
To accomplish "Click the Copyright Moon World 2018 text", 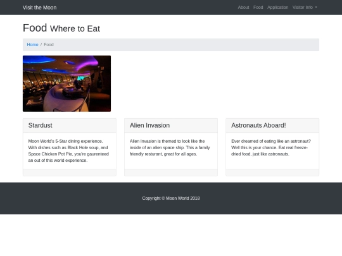I will pos(171,198).
